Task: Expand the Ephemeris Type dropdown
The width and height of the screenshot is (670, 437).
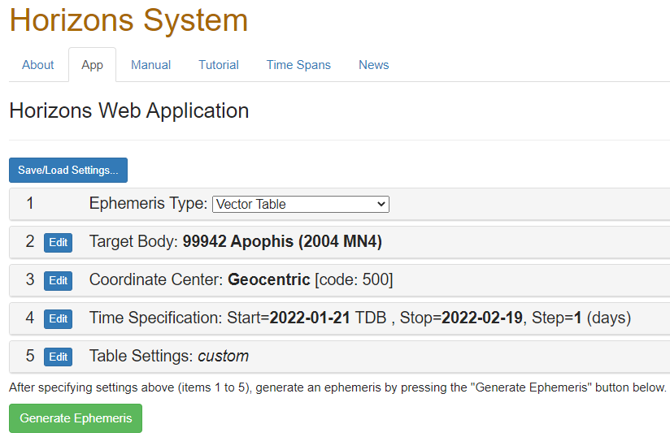Action: [300, 204]
